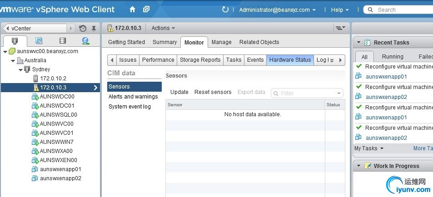Click Reset sensors button
Screen dimensions: 433x197
coord(213,92)
